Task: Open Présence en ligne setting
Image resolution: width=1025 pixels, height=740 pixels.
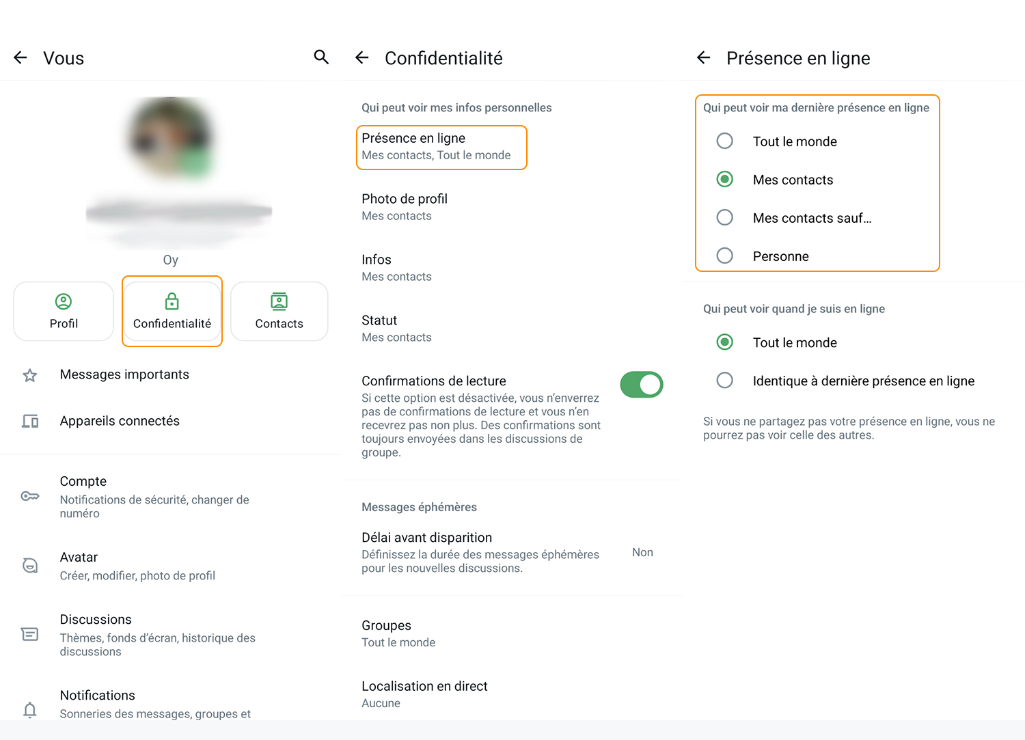Action: tap(441, 147)
